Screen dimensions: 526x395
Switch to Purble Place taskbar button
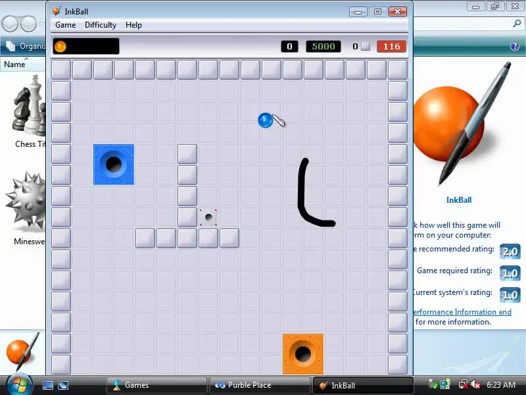pyautogui.click(x=260, y=385)
